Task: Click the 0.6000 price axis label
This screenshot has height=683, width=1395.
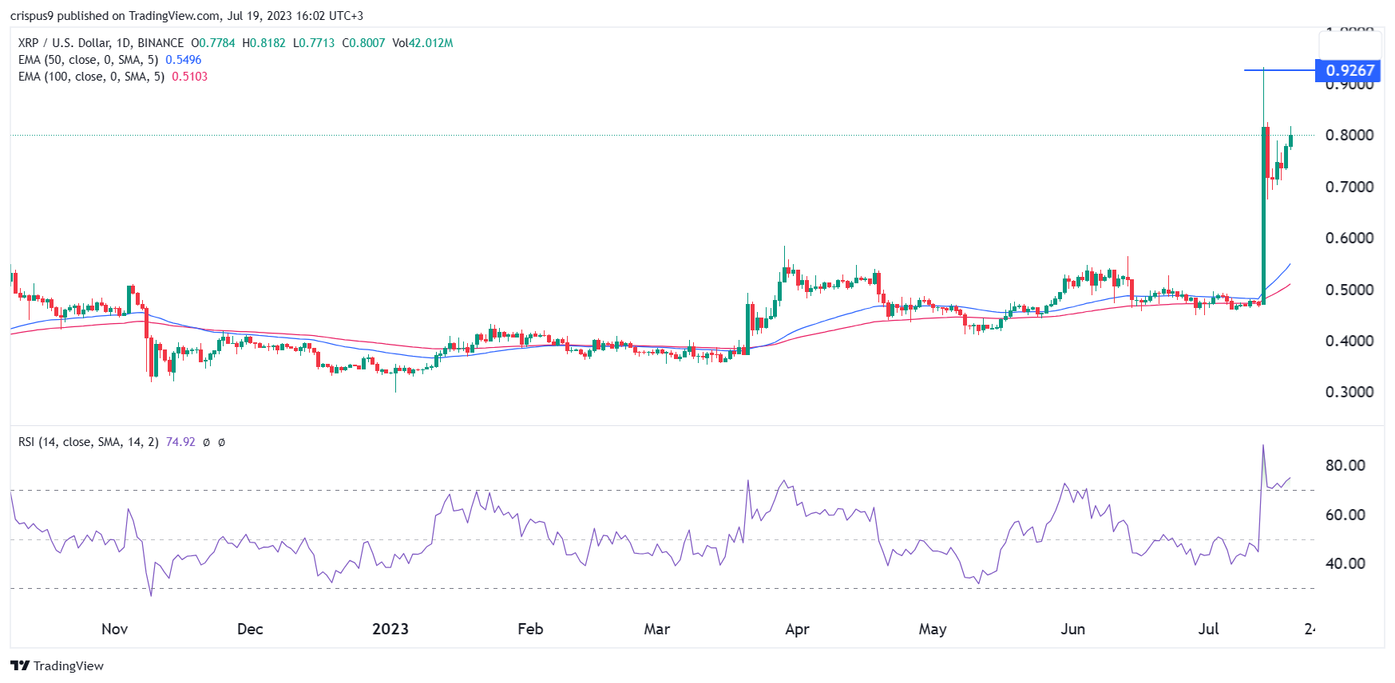Action: pyautogui.click(x=1349, y=238)
